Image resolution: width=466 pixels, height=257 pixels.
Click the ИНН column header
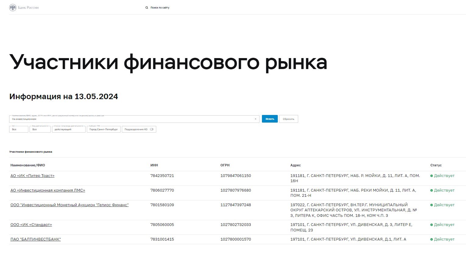tap(154, 165)
